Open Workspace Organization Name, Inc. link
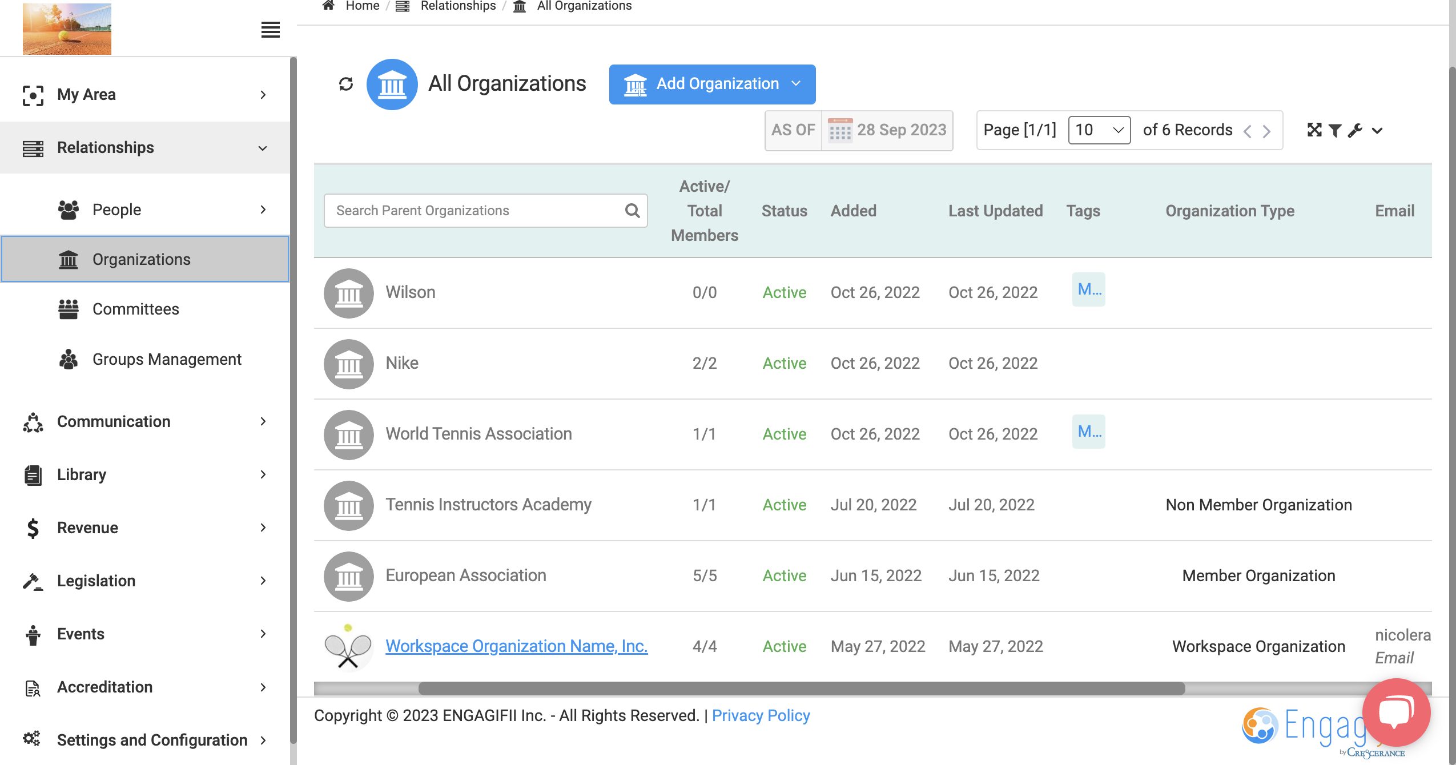This screenshot has width=1456, height=765. coord(516,646)
